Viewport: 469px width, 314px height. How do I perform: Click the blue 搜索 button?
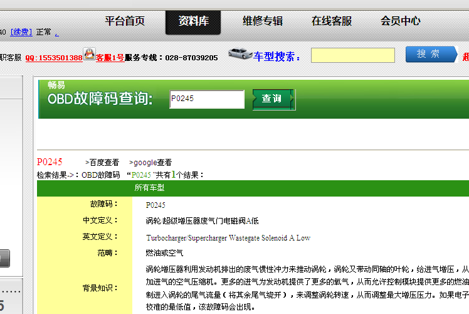[x=431, y=54]
